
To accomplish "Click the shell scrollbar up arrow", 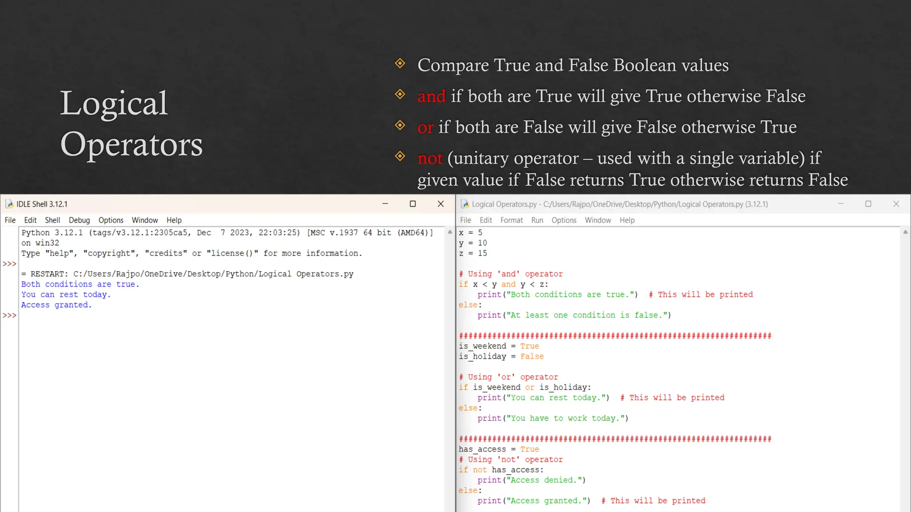I will point(450,232).
